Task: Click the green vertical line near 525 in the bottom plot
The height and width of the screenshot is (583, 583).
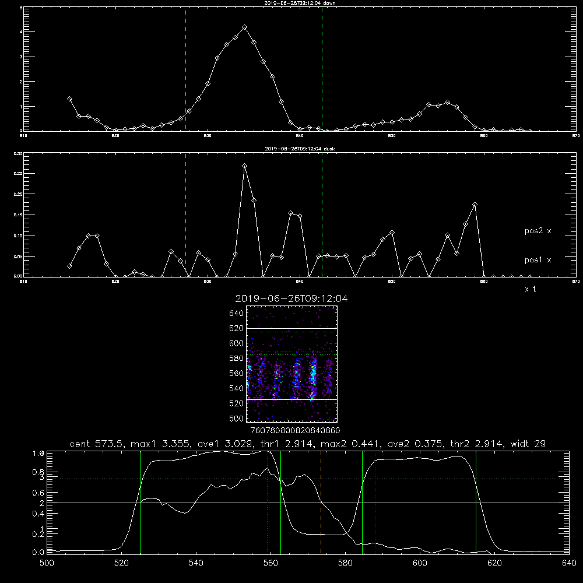Action: [141, 502]
